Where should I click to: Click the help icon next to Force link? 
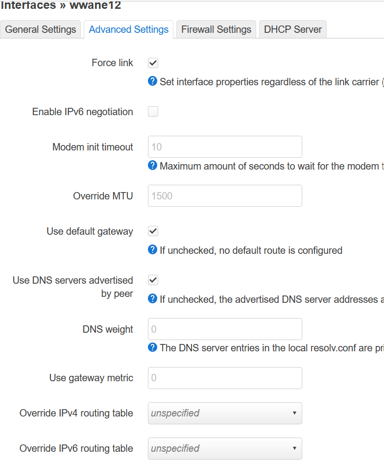[x=152, y=81]
